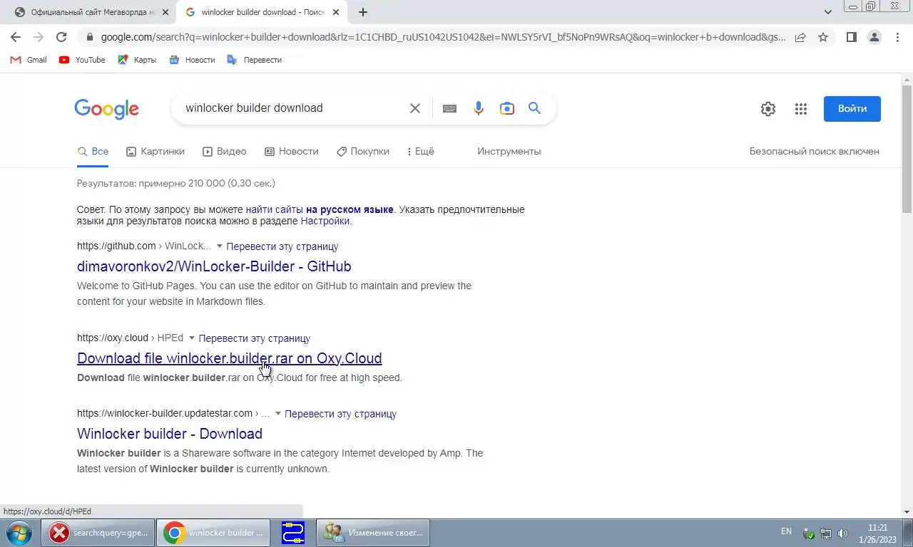
Task: Expand the github.com result options arrow
Action: pyautogui.click(x=220, y=246)
